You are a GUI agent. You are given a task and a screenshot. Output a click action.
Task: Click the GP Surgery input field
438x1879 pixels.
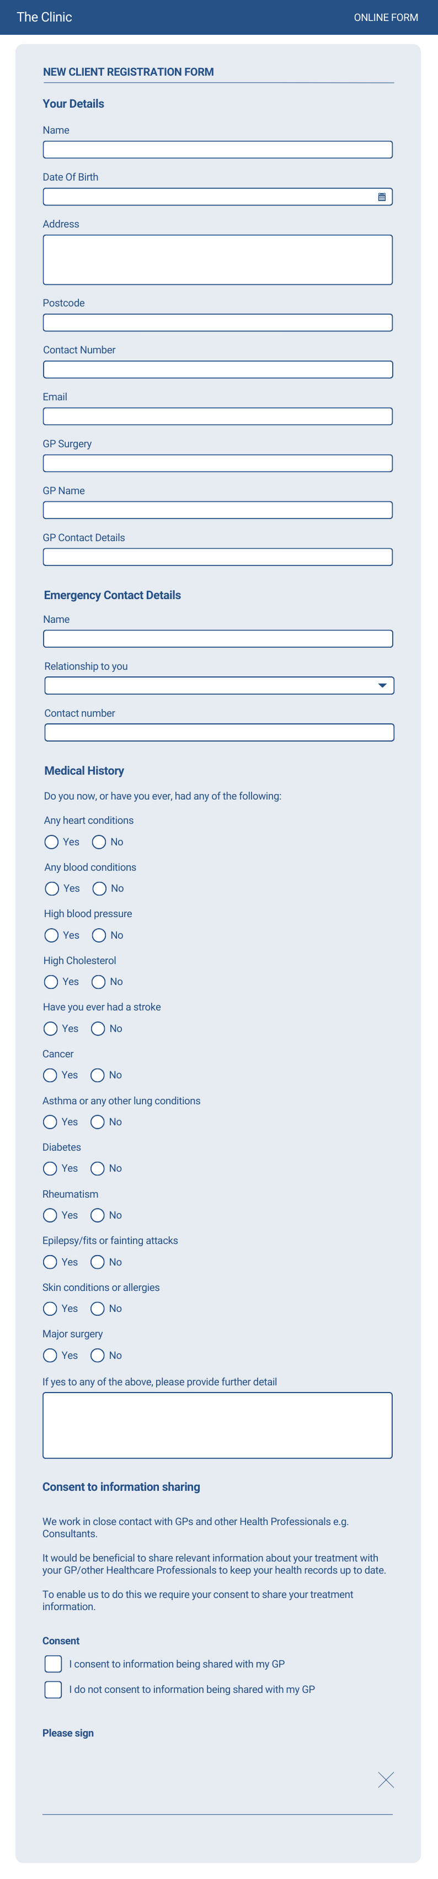pos(217,463)
